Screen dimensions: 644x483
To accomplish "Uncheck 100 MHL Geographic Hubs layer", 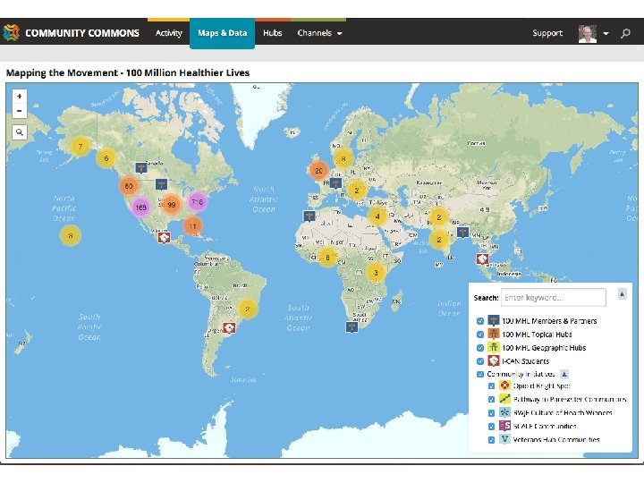I will point(480,348).
